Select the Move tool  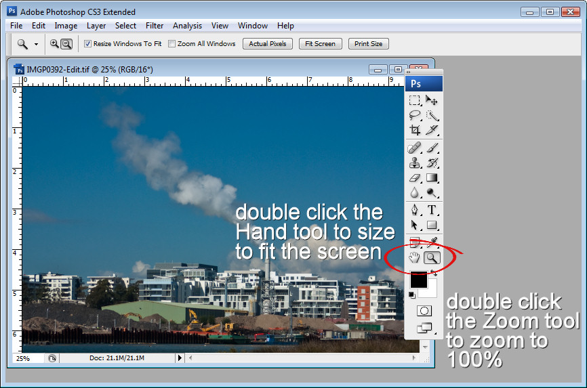(x=431, y=101)
